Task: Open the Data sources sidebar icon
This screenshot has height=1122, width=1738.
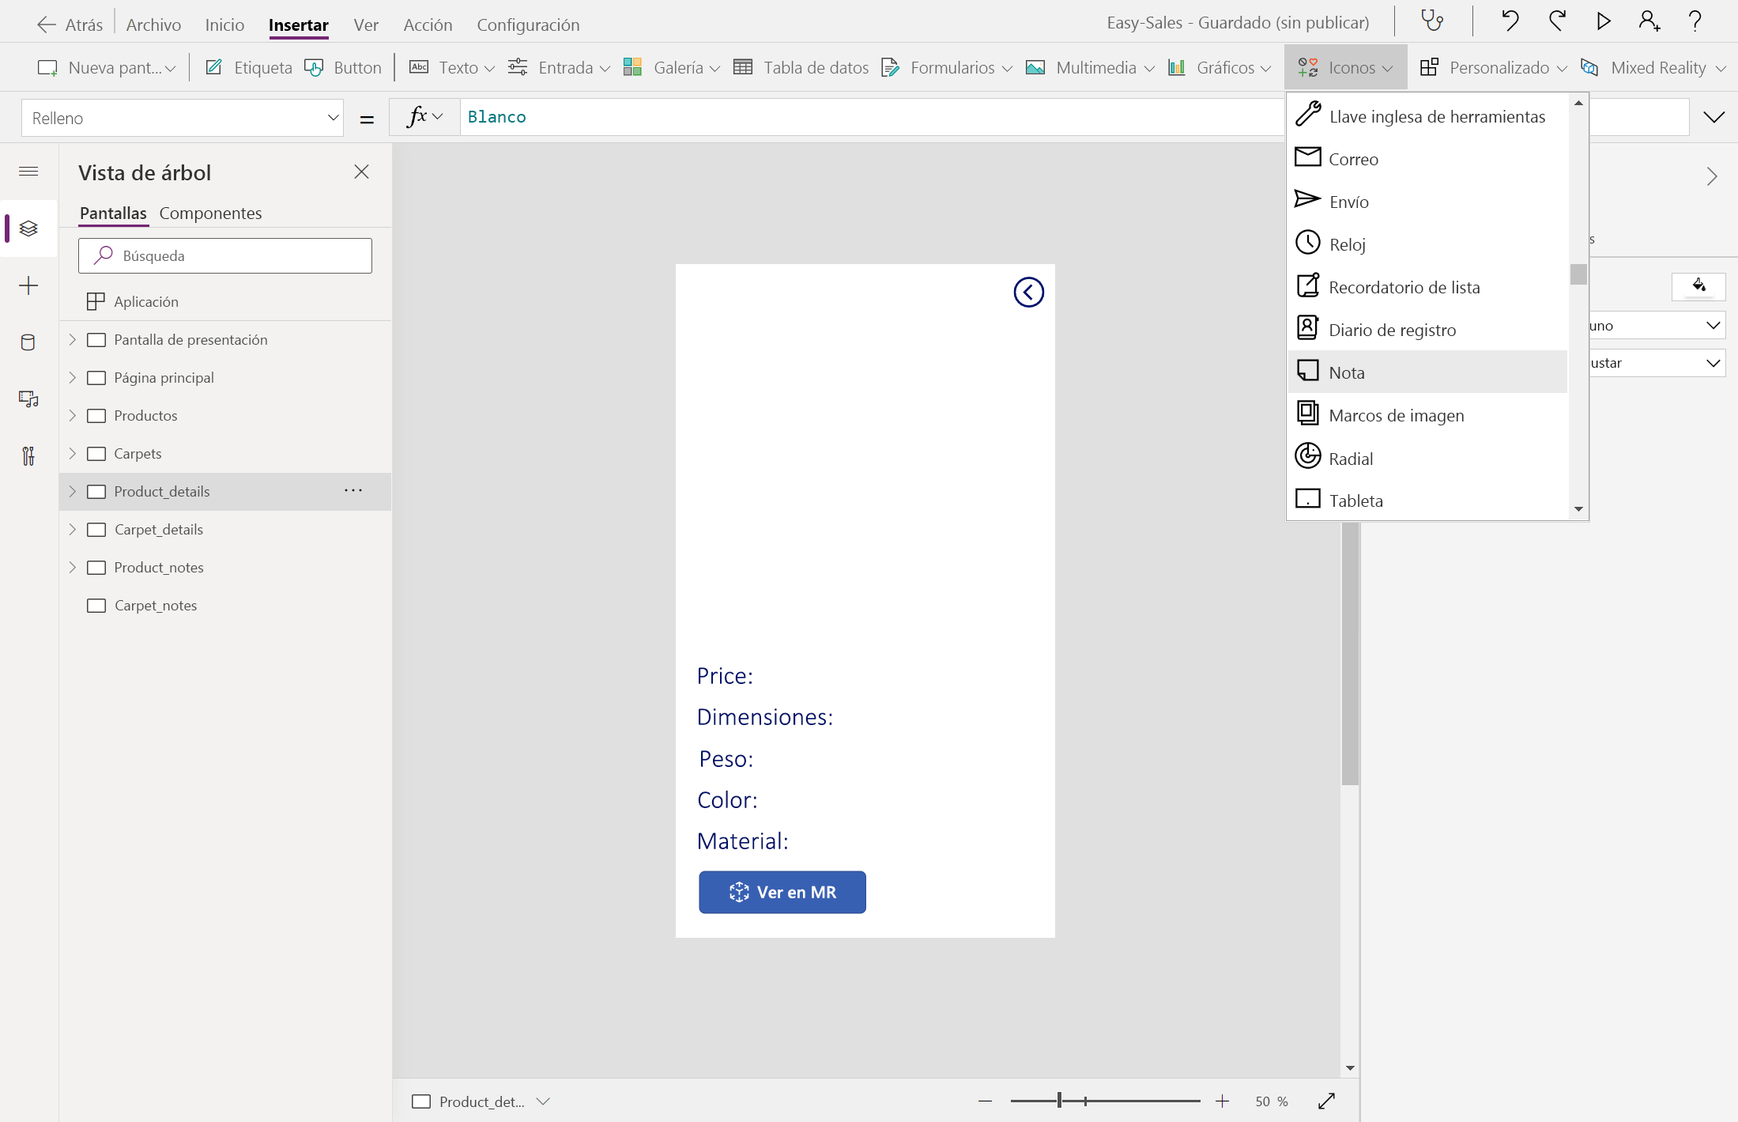Action: [28, 342]
